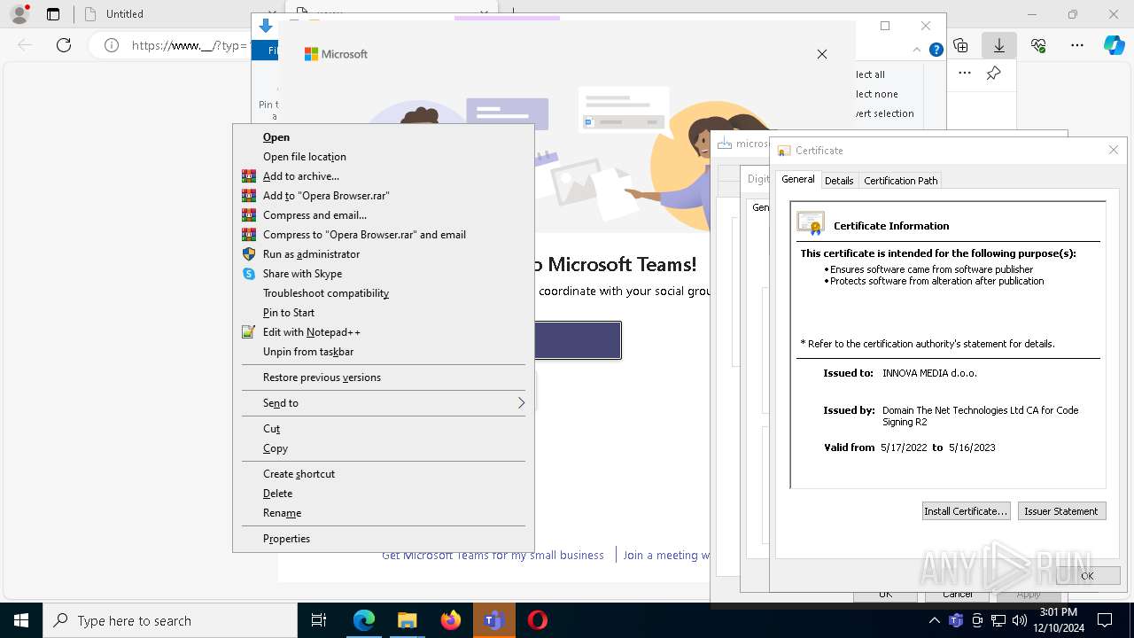Click the Type here to search box

(170, 620)
